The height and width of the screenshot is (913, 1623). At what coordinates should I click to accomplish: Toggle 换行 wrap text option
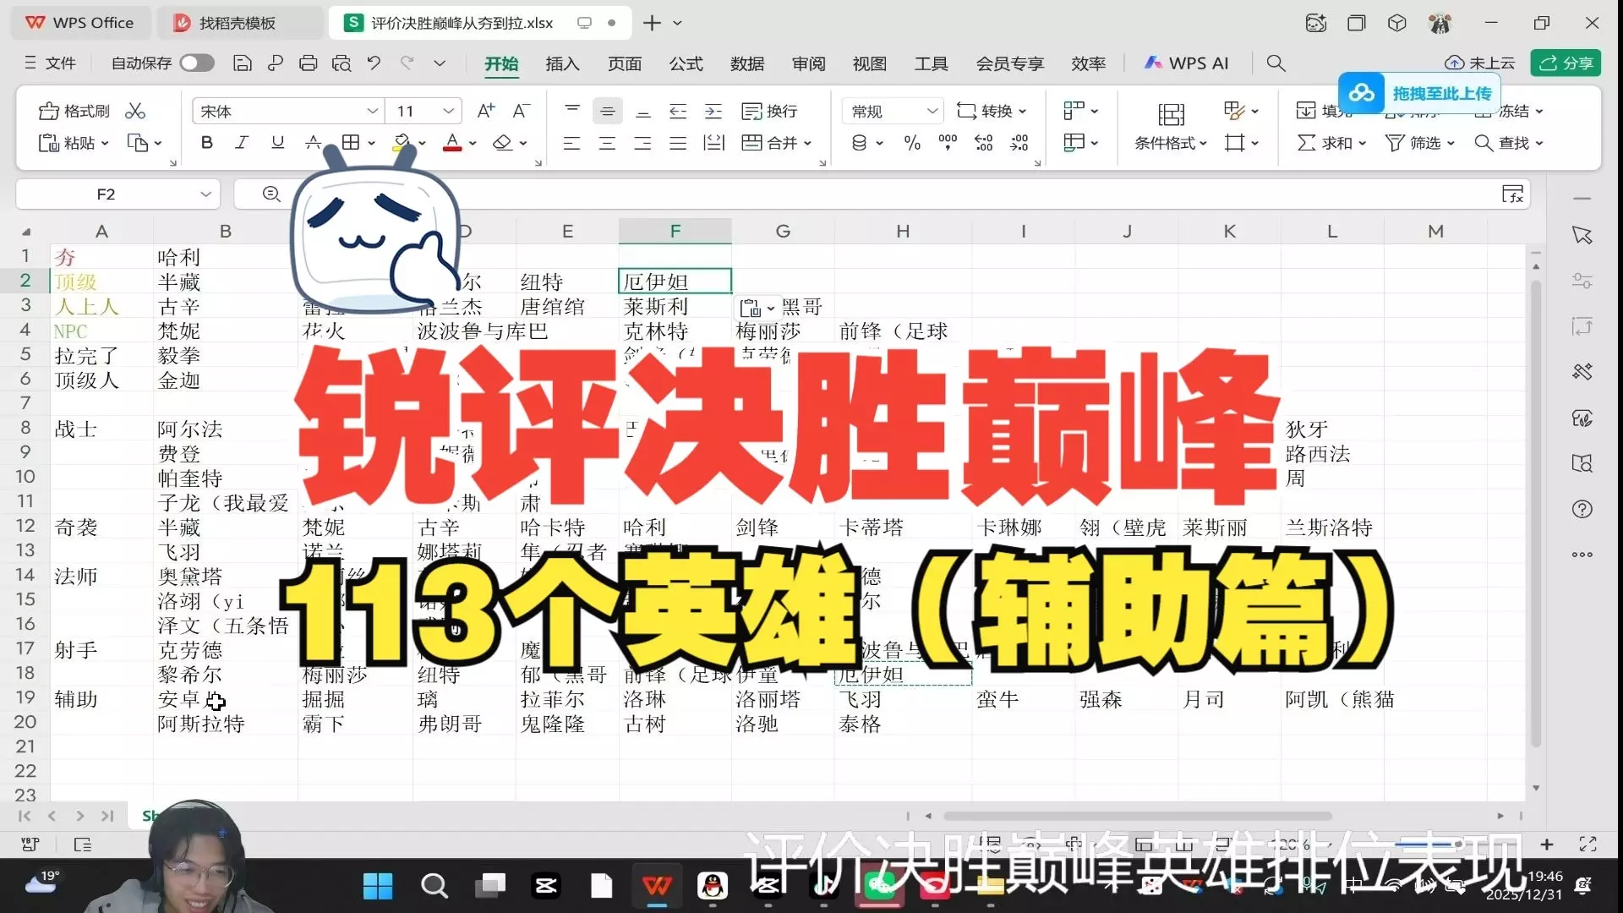[x=769, y=111]
